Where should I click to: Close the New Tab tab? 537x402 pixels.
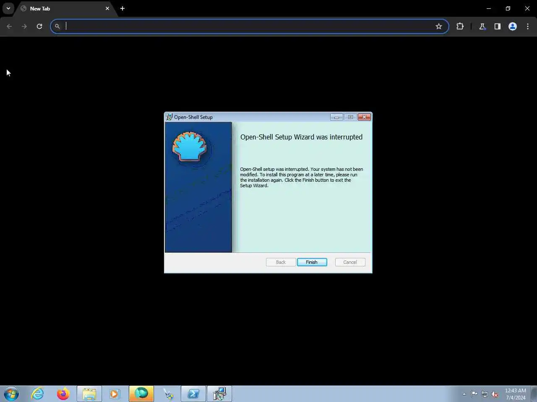point(107,8)
